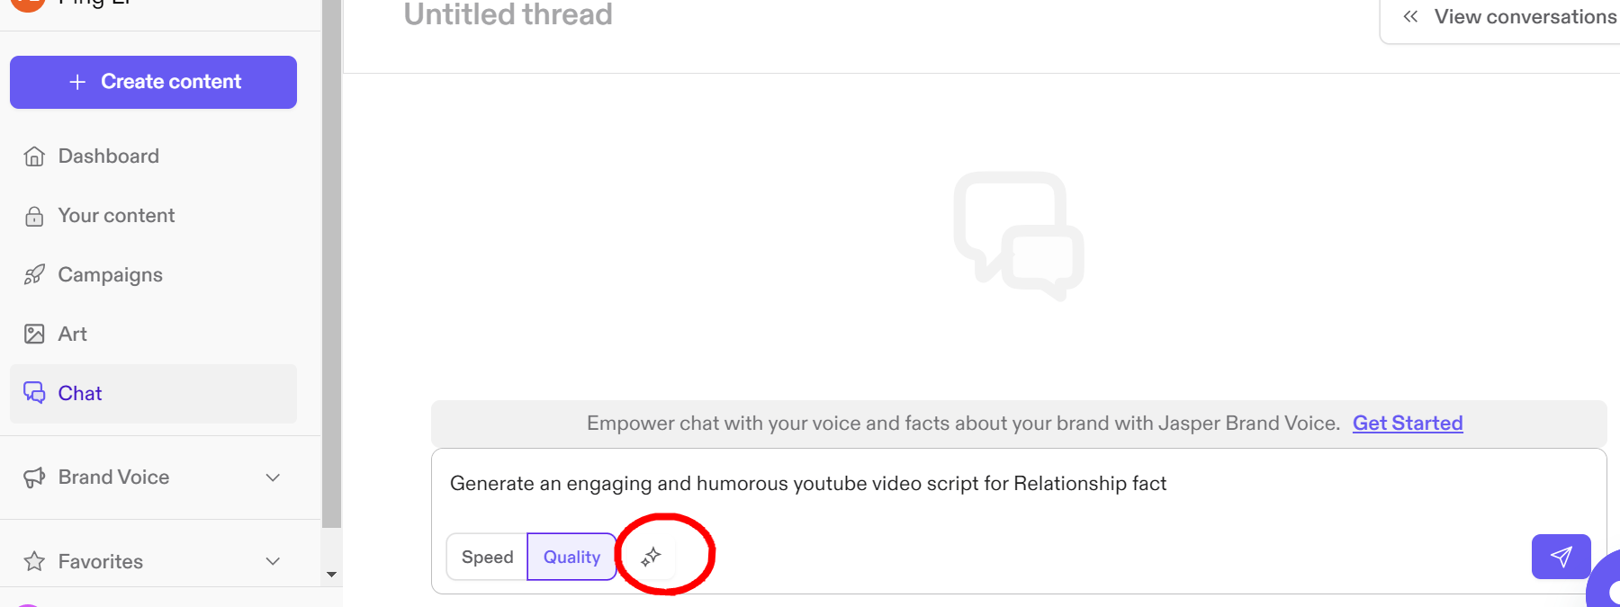Image resolution: width=1620 pixels, height=607 pixels.
Task: Switch chat mode to Speed
Action: (487, 557)
